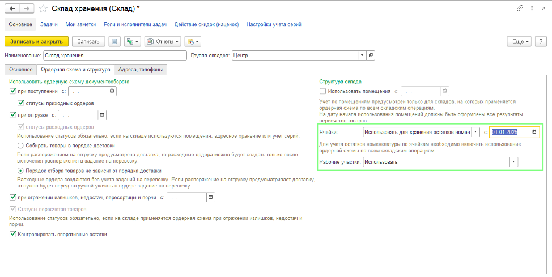Expand the Ячейки dropdown arrow
The height and width of the screenshot is (277, 552).
pyautogui.click(x=475, y=132)
